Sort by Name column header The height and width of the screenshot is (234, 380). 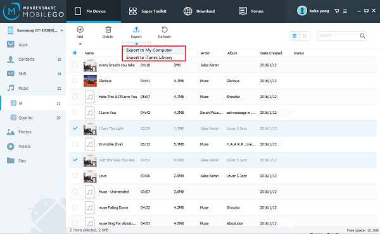[x=89, y=53]
